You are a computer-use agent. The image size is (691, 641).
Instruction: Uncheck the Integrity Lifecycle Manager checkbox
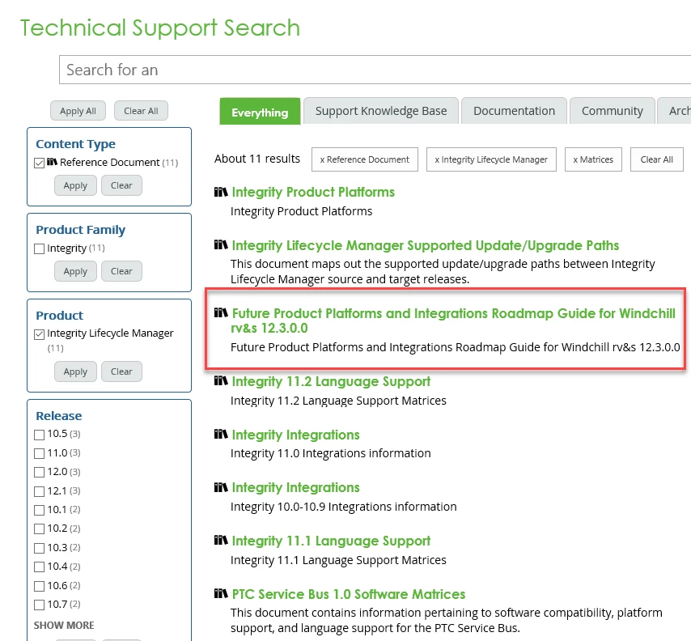coord(39,334)
